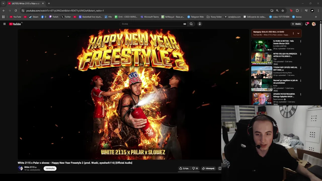Open YouTube notifications bell

pyautogui.click(x=306, y=24)
